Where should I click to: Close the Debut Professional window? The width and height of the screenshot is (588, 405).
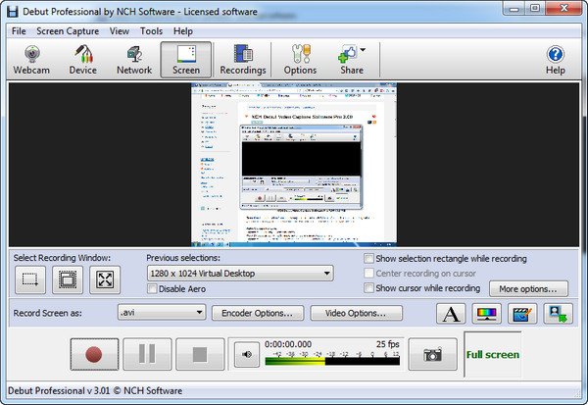tap(564, 8)
